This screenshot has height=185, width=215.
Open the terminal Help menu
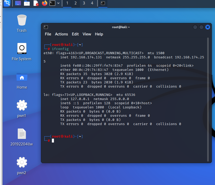point(99,34)
